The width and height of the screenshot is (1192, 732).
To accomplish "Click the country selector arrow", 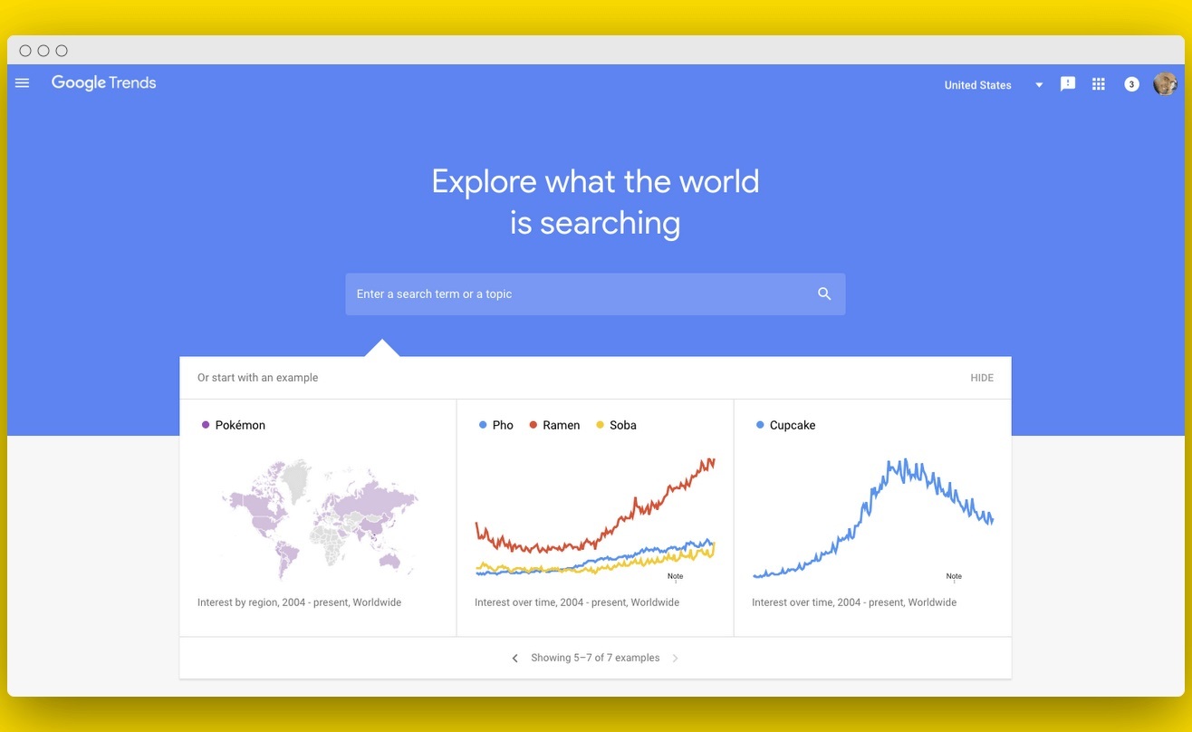I will pyautogui.click(x=1039, y=85).
